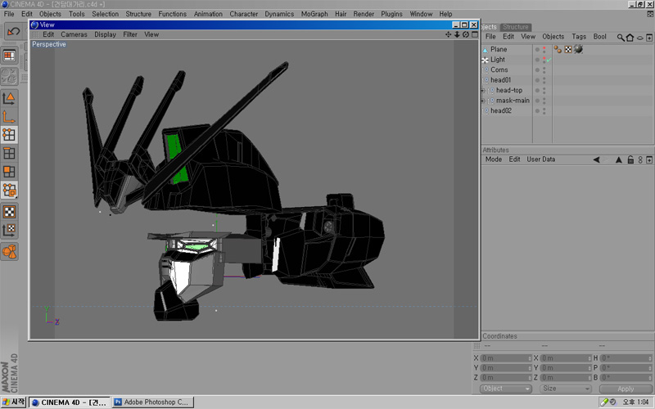Click the rotation H value stepper arrows

click(x=650, y=358)
